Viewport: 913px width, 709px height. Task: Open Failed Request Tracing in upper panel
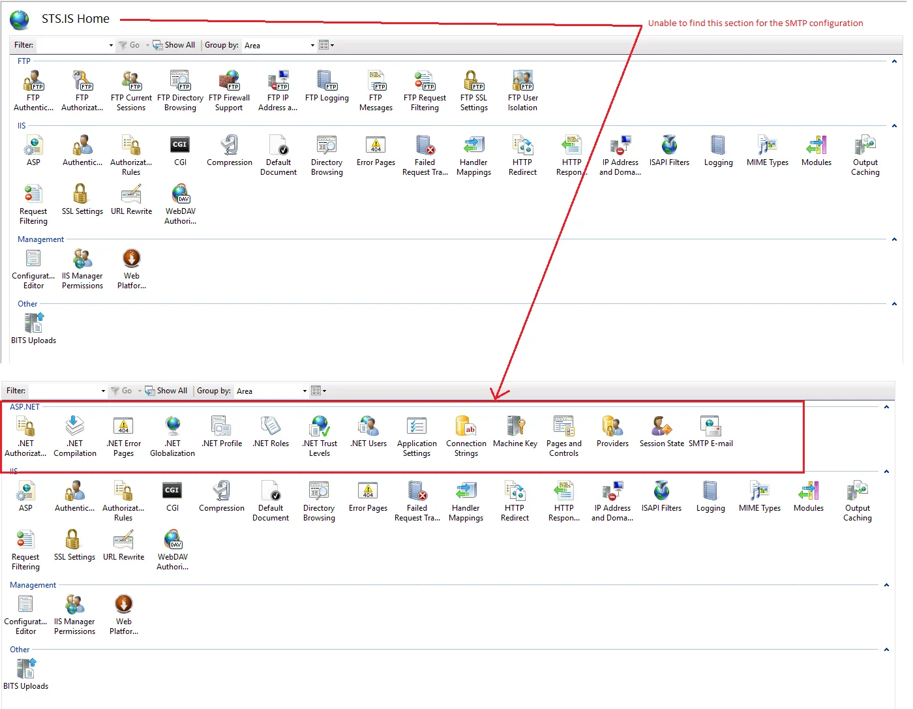(425, 145)
